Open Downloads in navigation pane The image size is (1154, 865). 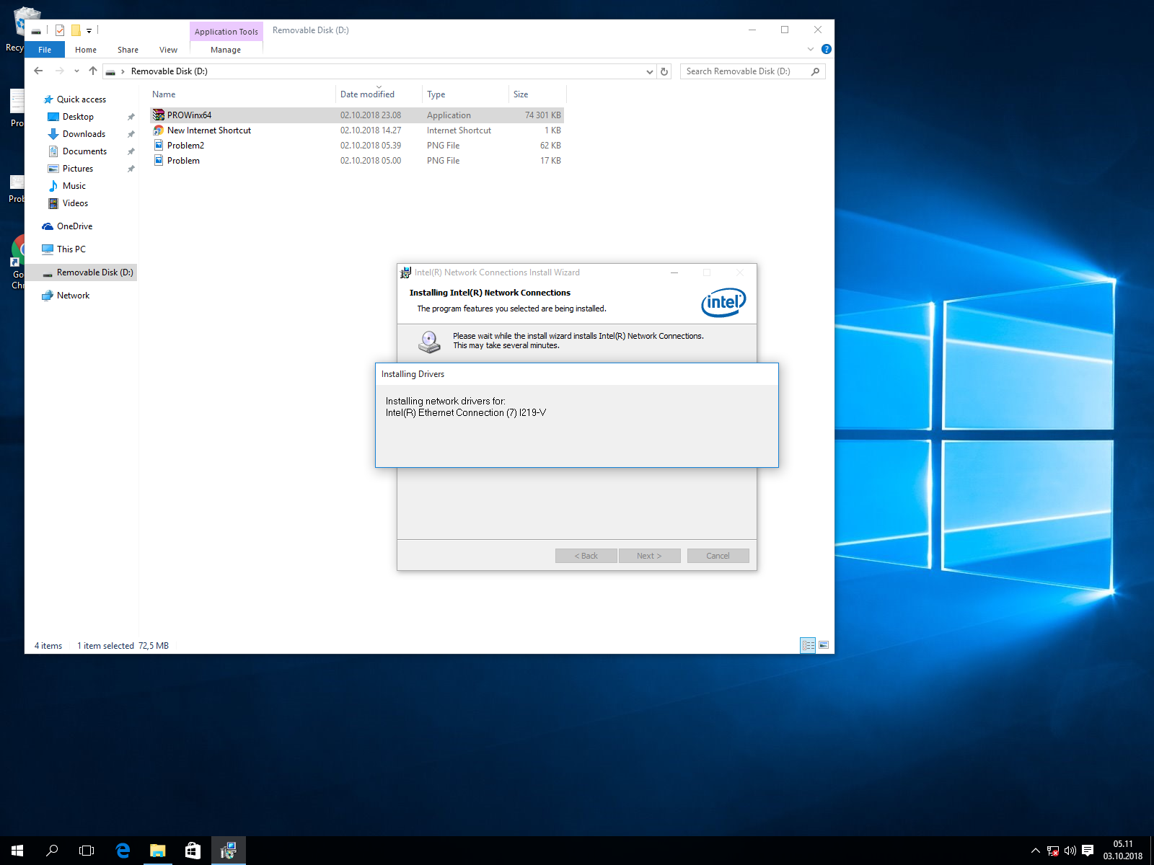pos(84,134)
